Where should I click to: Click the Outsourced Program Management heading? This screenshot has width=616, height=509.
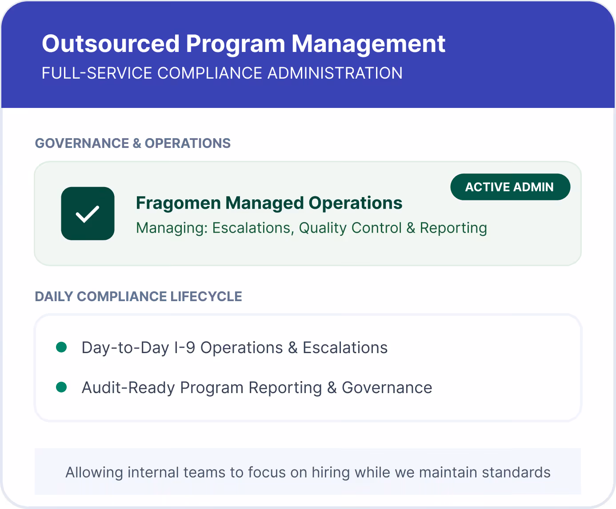coord(244,44)
